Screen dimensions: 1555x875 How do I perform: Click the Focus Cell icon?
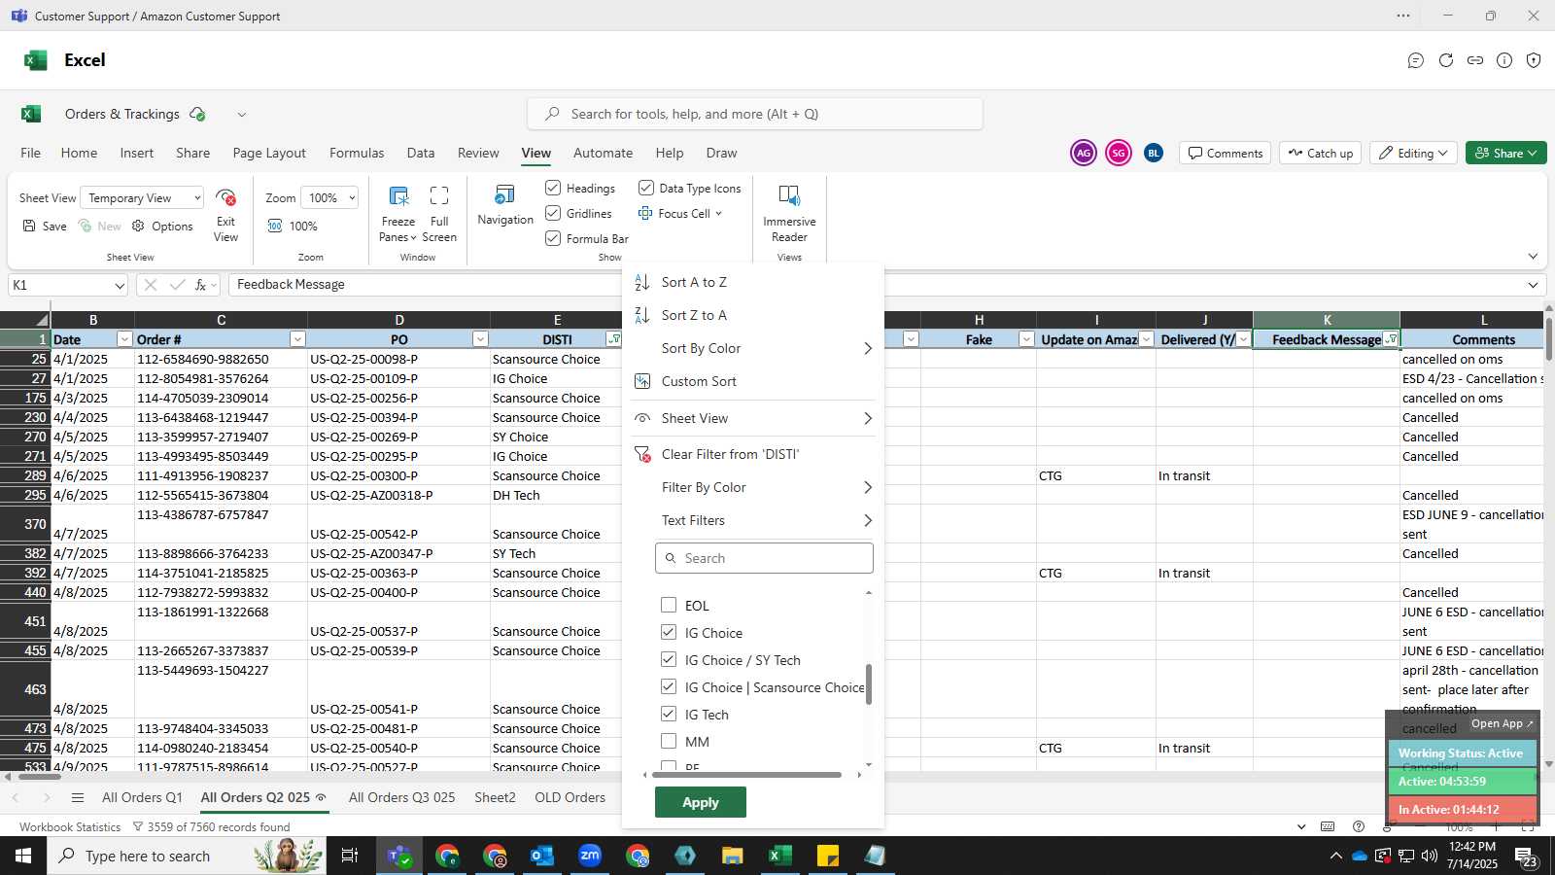(x=645, y=213)
